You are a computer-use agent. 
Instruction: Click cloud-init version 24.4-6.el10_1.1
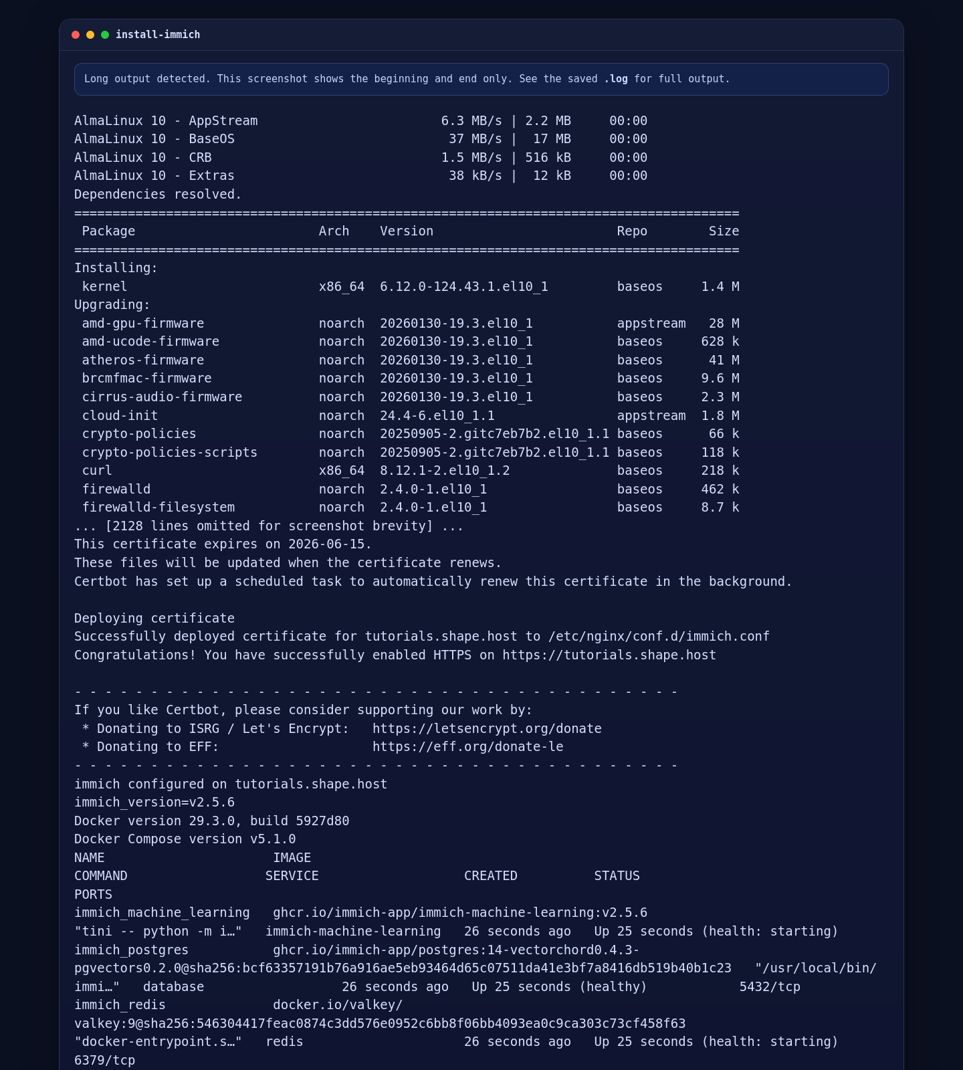coord(437,416)
